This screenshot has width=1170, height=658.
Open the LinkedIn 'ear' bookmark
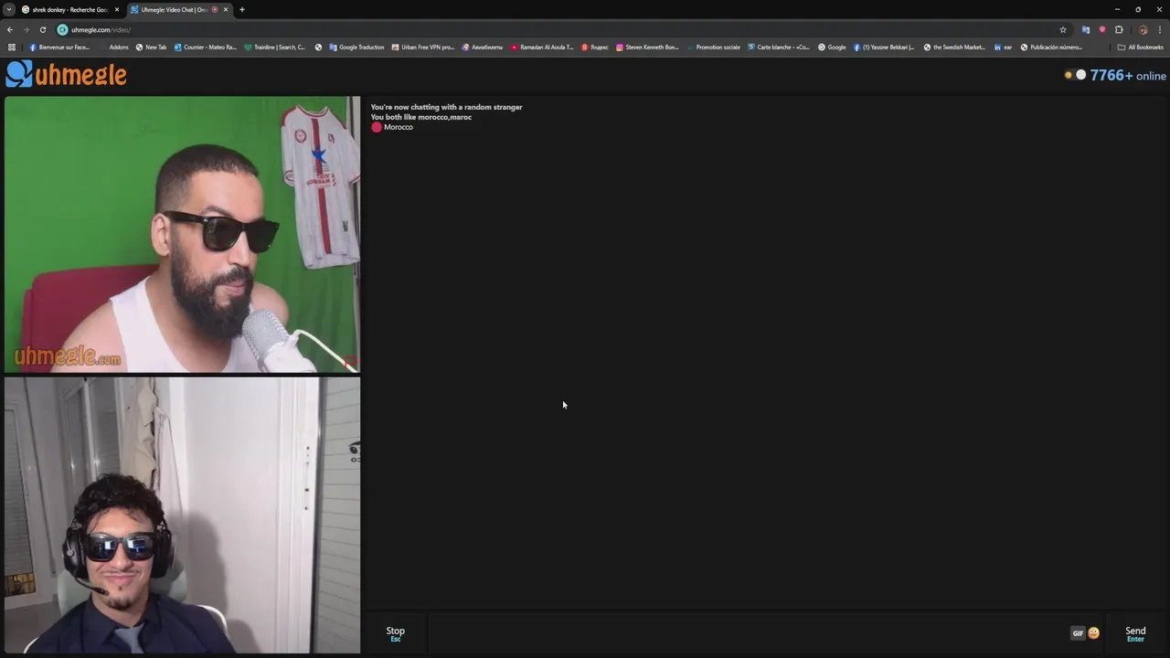click(x=1003, y=47)
